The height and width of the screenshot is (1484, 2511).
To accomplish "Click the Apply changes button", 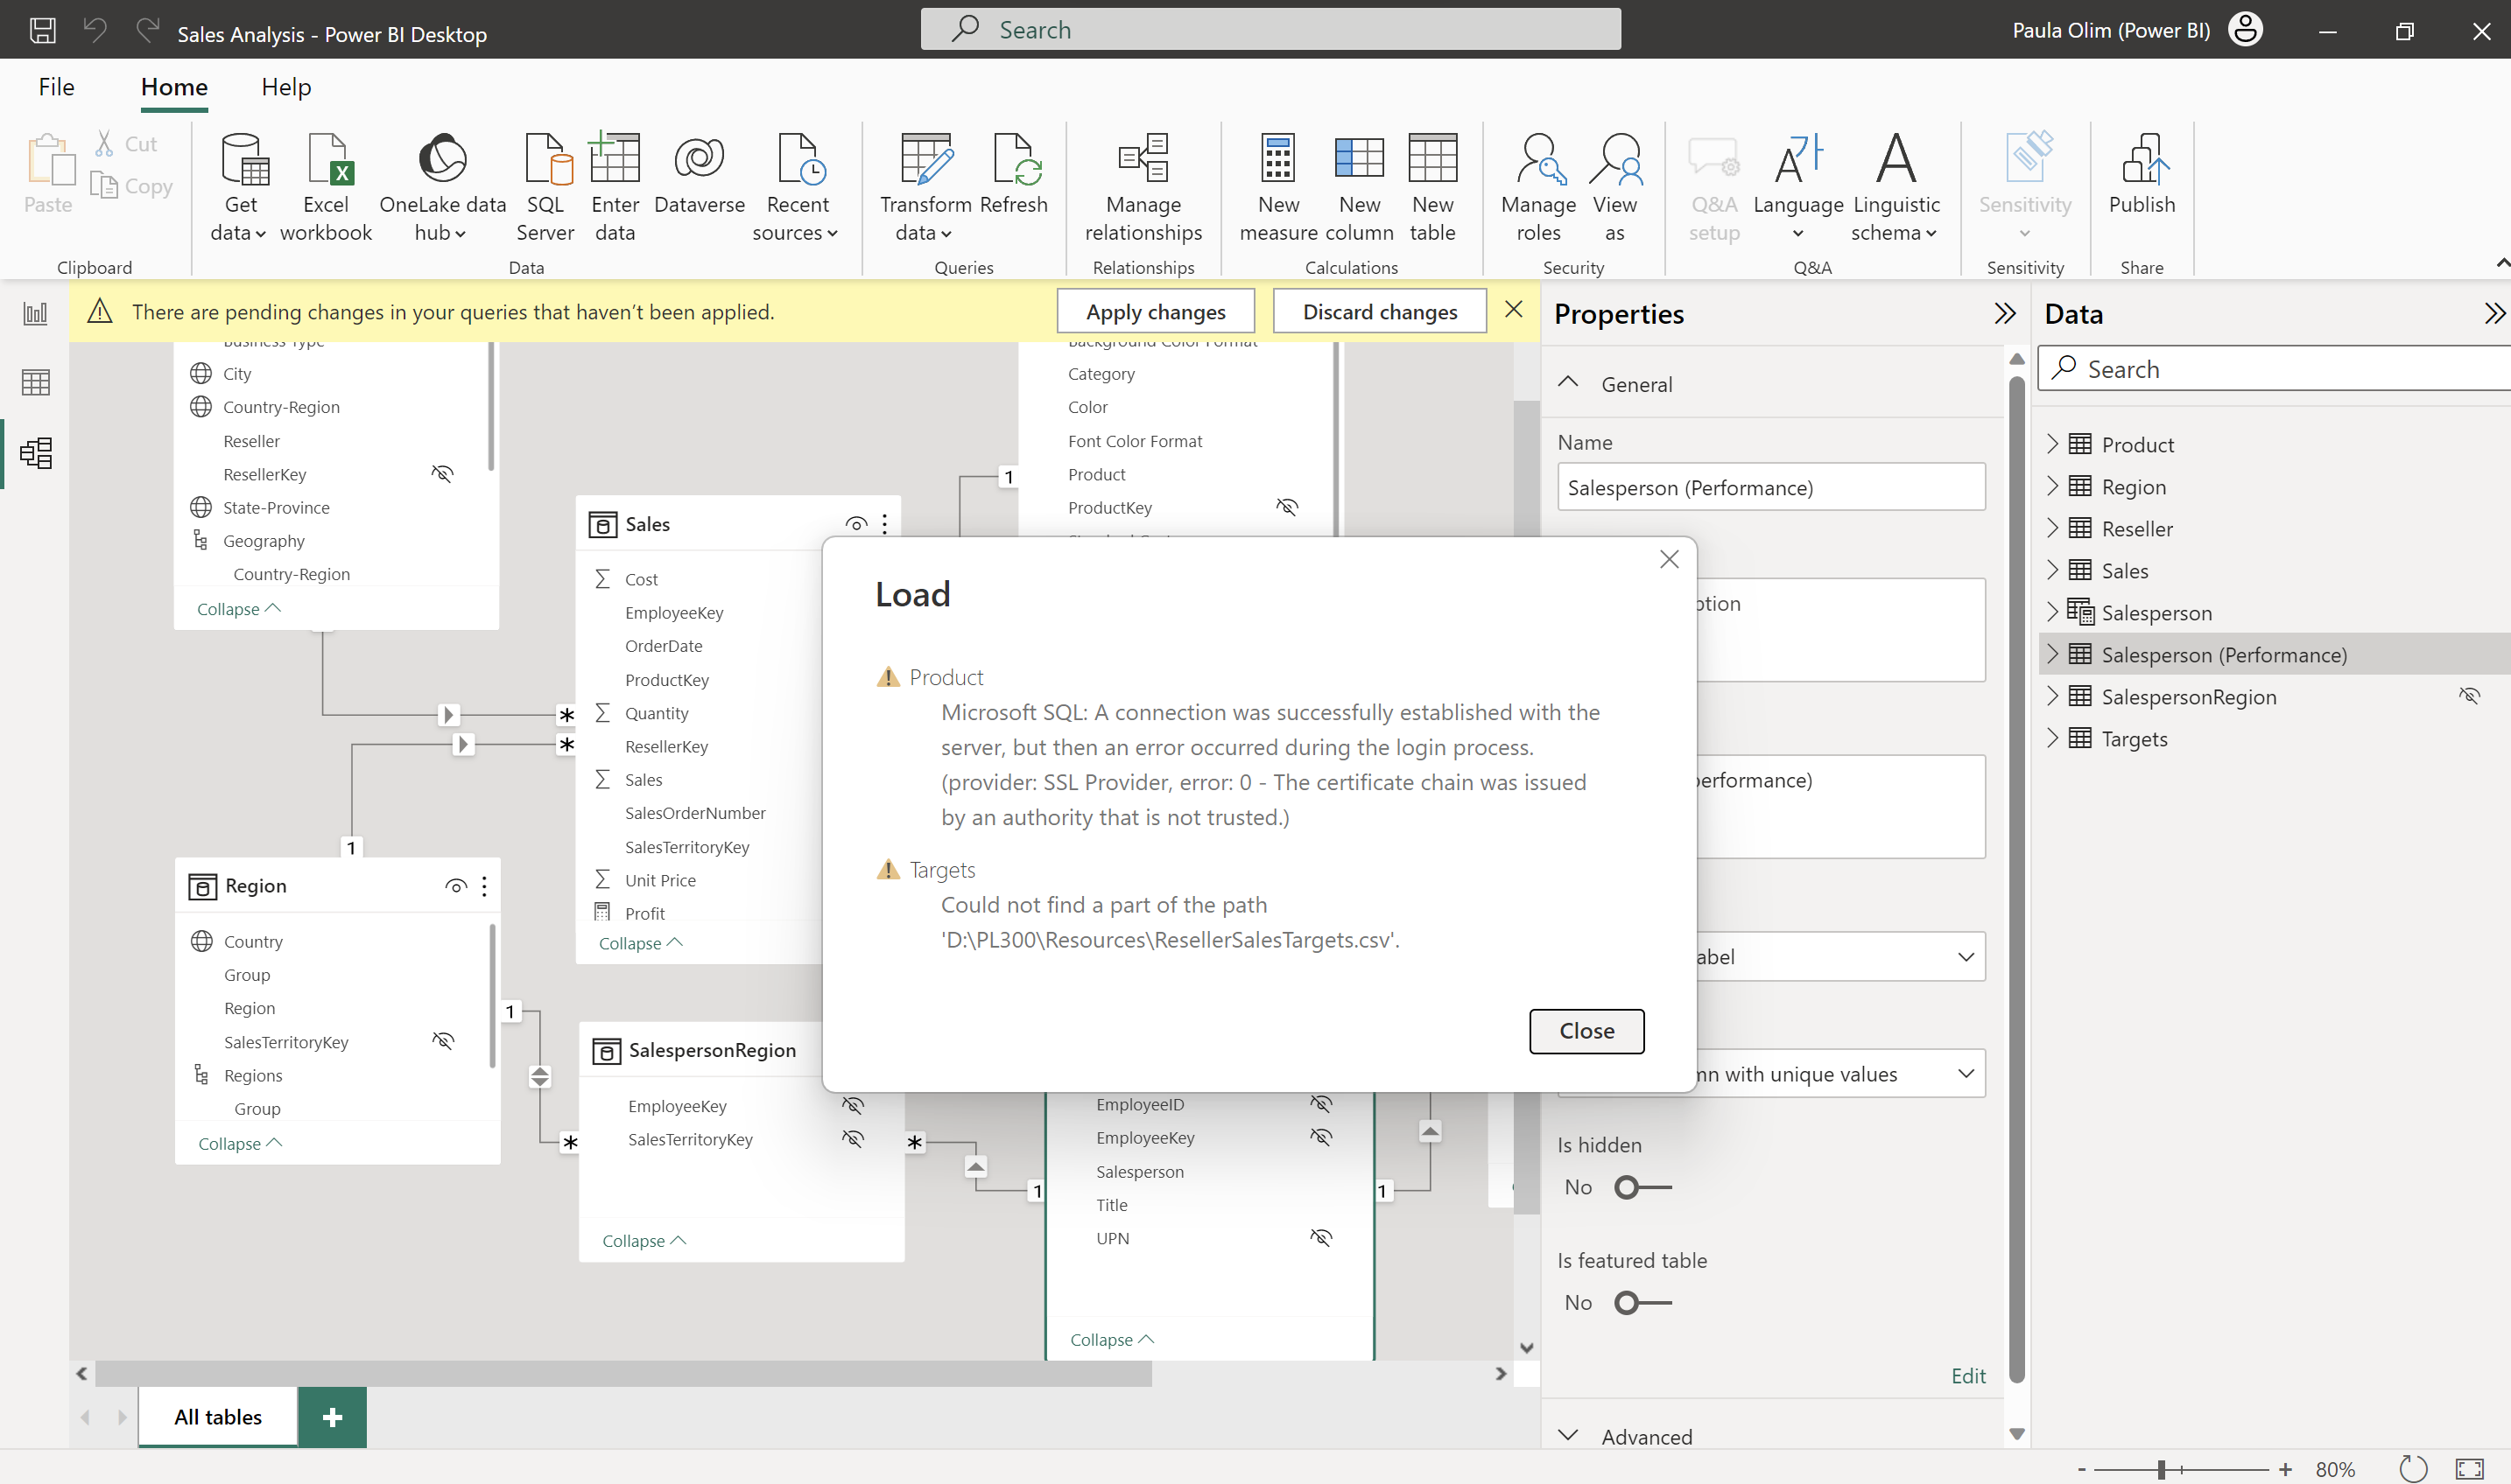I will [1155, 312].
